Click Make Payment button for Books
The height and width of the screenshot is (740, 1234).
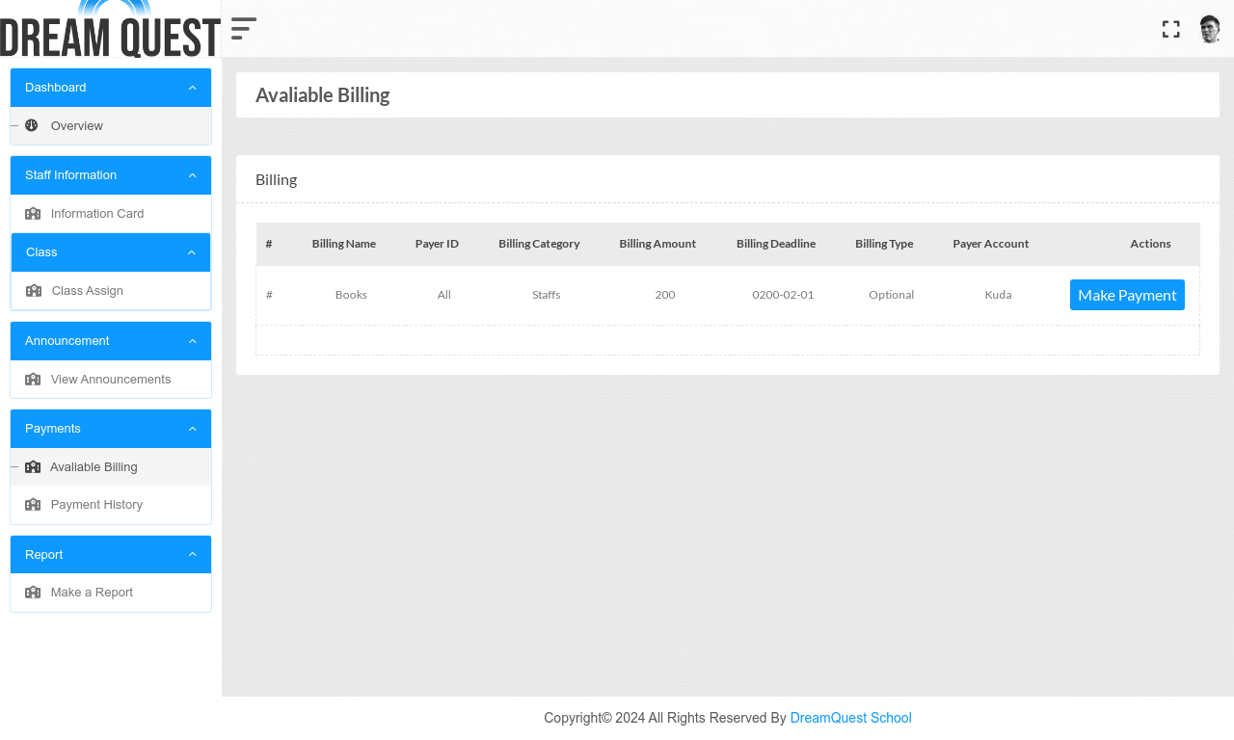click(x=1127, y=295)
